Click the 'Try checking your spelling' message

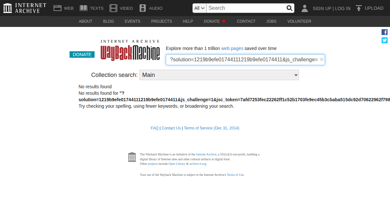[x=156, y=106]
